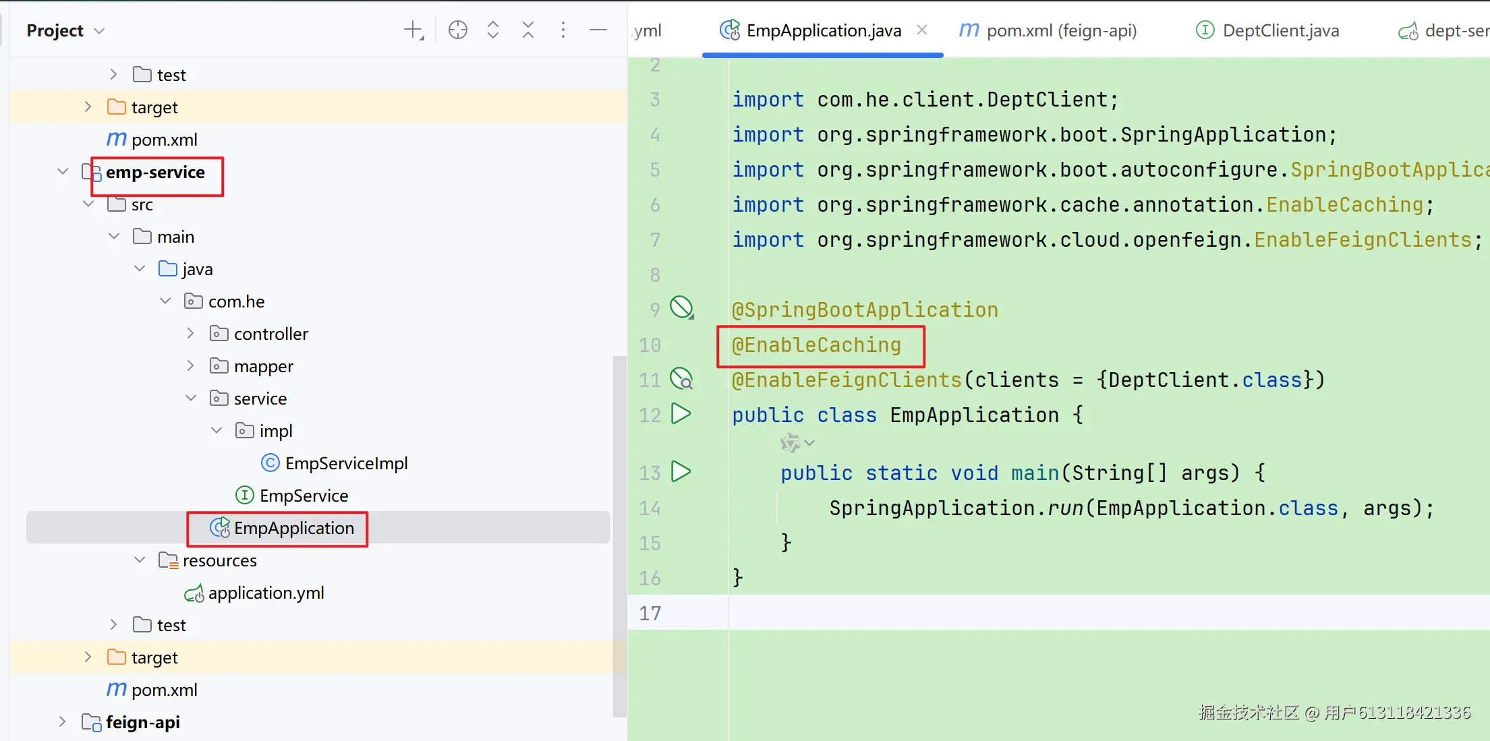1490x741 pixels.
Task: Click the run gutter icon beside main method
Action: (681, 472)
